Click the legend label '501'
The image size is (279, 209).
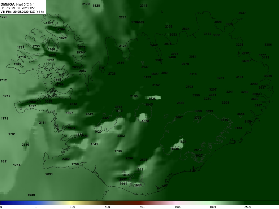pyautogui.click(x=142, y=207)
